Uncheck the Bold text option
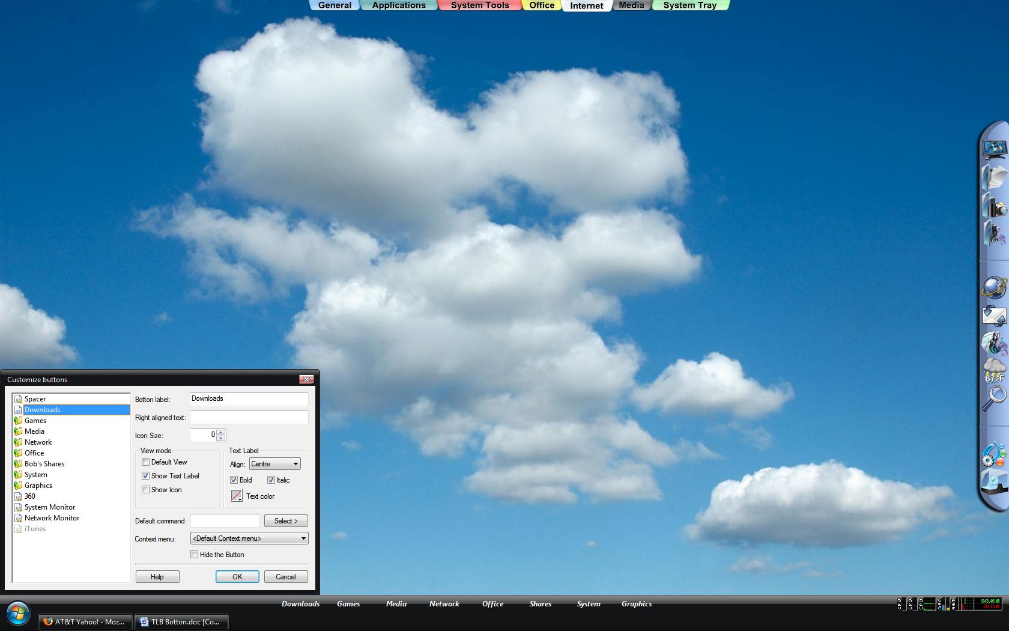The width and height of the screenshot is (1009, 631). (x=234, y=480)
